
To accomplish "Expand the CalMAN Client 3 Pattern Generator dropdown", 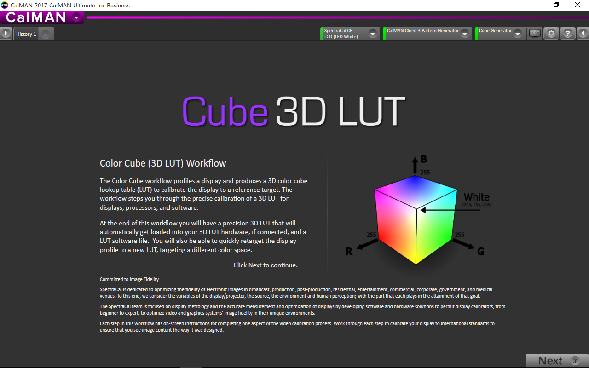I will pyautogui.click(x=465, y=34).
